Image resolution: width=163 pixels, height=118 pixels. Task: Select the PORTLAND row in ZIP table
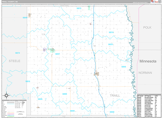148,115
